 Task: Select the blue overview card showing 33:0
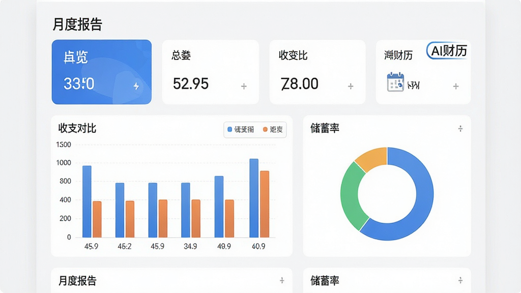point(102,72)
